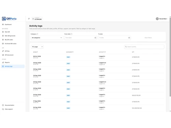Click the Search activity field

144,47
